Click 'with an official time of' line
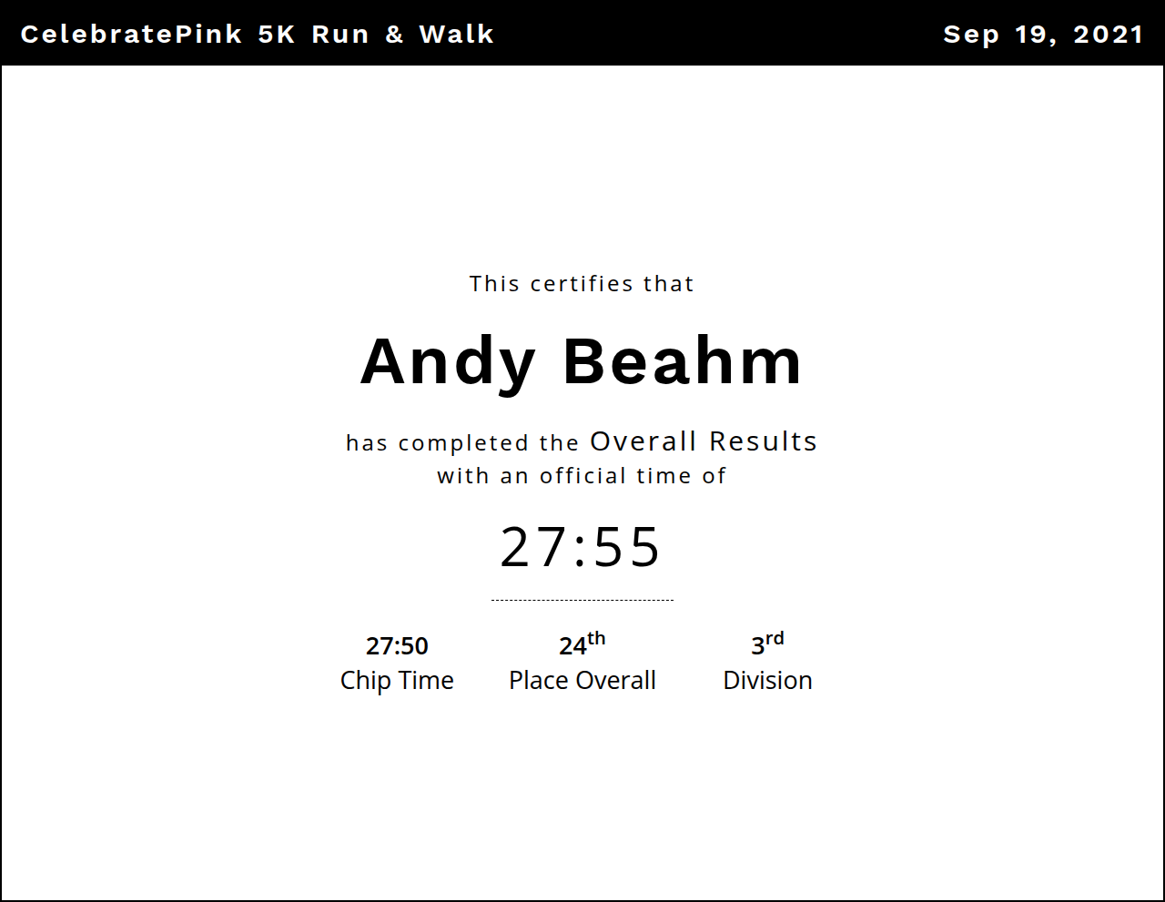This screenshot has width=1165, height=902. pyautogui.click(x=582, y=476)
